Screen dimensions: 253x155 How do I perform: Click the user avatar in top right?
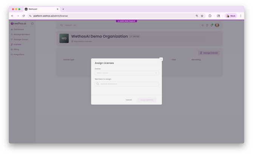pos(217,25)
